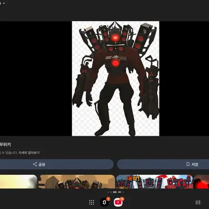This screenshot has height=209, width=209.
Task: Open the 무위키 source title
Action: pyautogui.click(x=5, y=145)
